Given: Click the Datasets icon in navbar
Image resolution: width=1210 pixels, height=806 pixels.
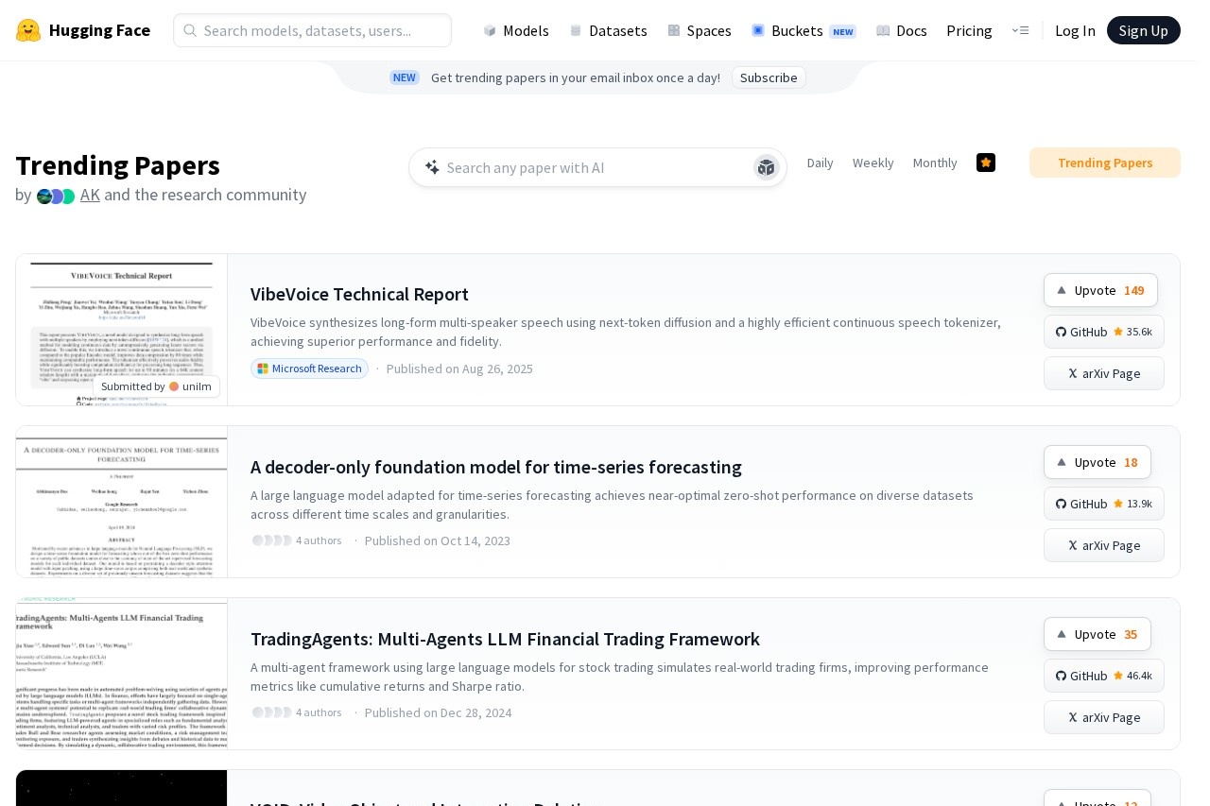Looking at the screenshot, I should [x=576, y=30].
